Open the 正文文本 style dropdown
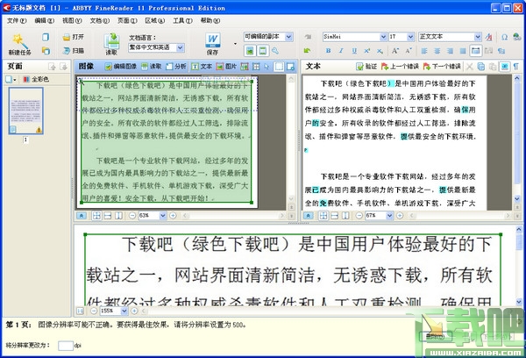526x358 pixels. point(478,37)
